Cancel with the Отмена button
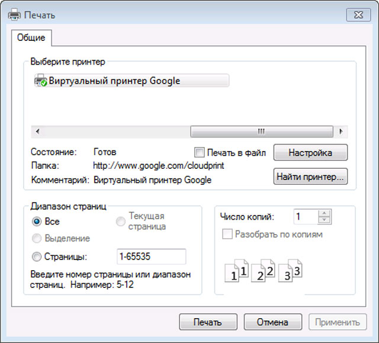379x343 pixels. 273,322
